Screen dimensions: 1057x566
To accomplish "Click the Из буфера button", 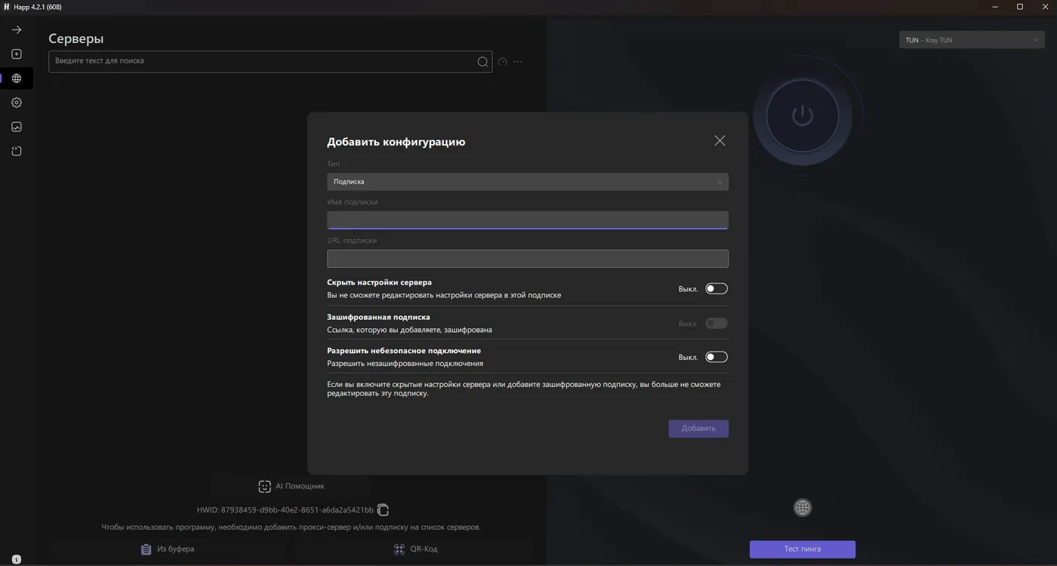I will tap(168, 549).
